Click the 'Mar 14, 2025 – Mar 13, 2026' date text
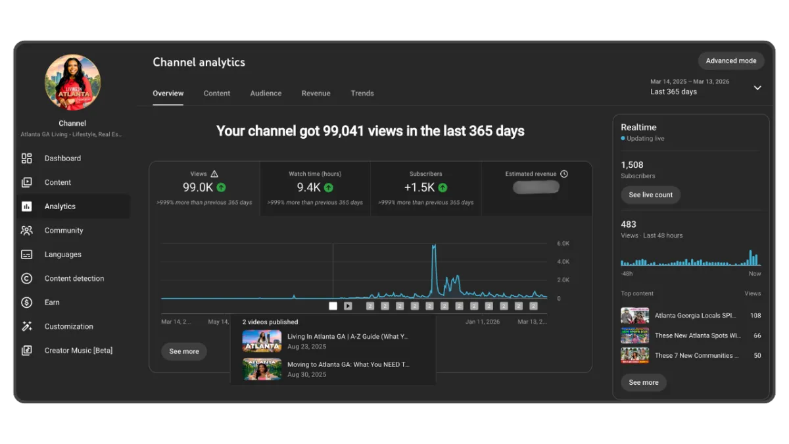This screenshot has width=789, height=444. click(x=690, y=82)
